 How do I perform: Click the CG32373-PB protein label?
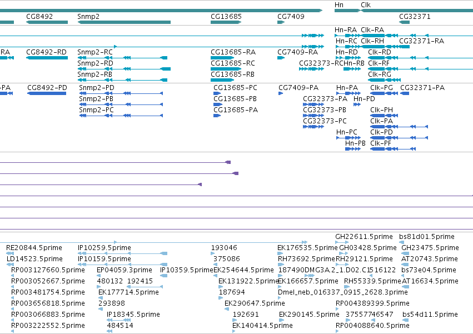pos(325,110)
